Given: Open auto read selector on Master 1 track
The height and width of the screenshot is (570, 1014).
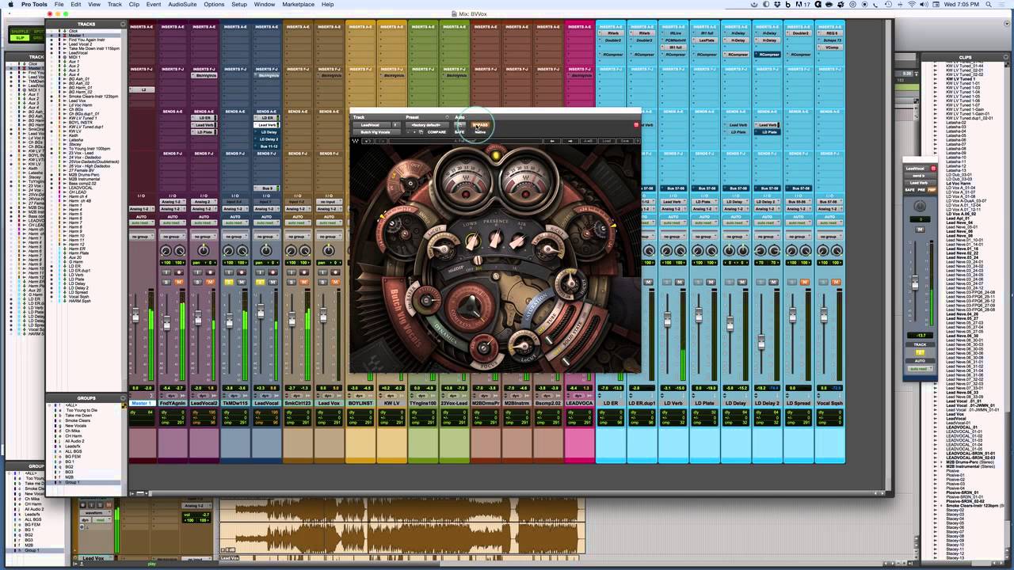Looking at the screenshot, I should point(141,223).
